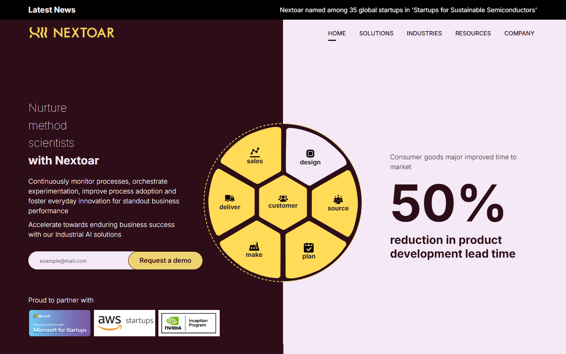Image resolution: width=566 pixels, height=354 pixels.
Task: Select the deliver truck icon
Action: (x=230, y=198)
